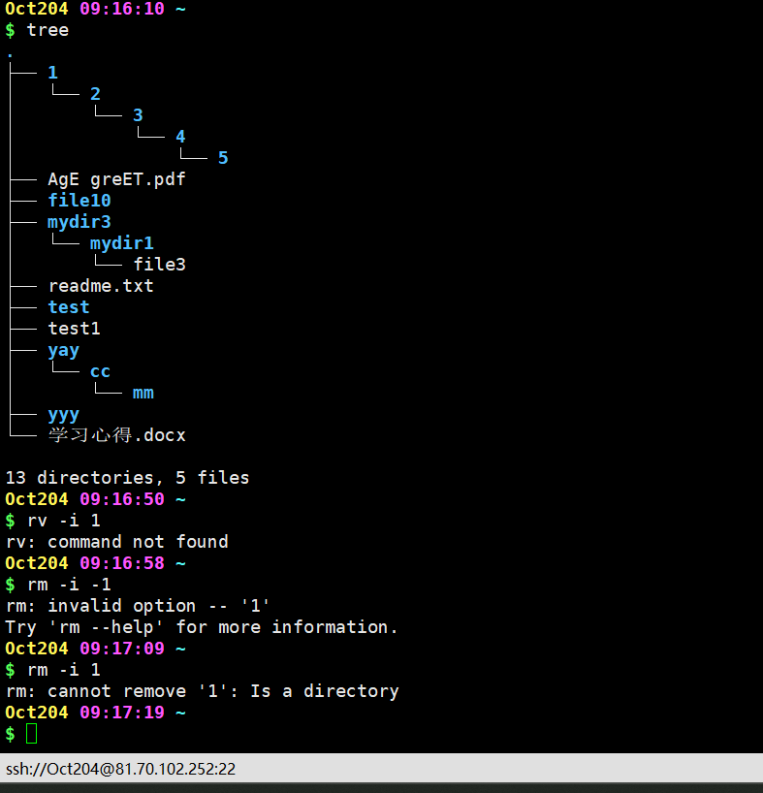Click the 'yay' directory name

pyautogui.click(x=64, y=351)
